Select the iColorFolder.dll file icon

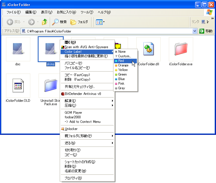148,49
